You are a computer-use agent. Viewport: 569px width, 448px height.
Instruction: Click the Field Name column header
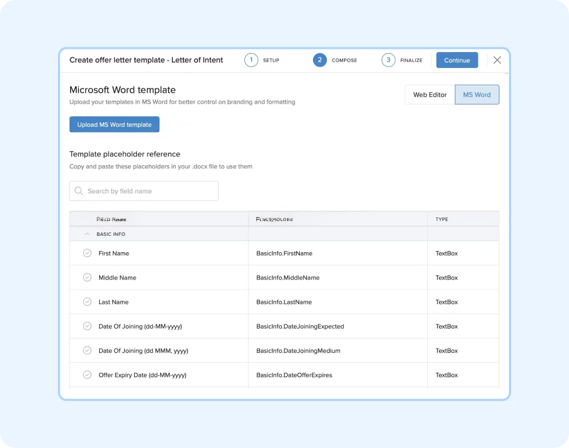point(111,220)
